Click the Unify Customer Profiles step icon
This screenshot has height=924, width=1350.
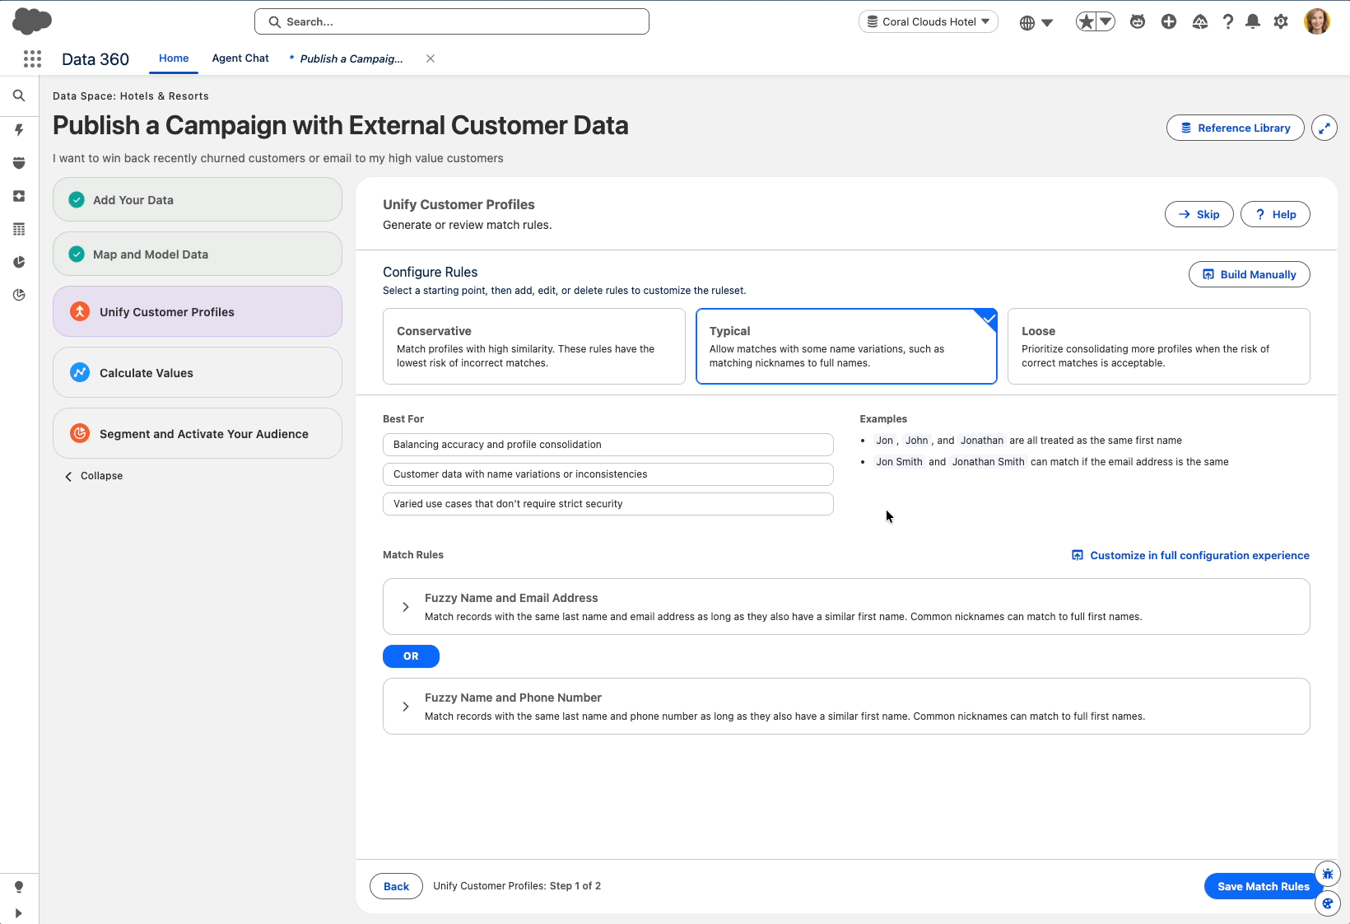point(80,311)
